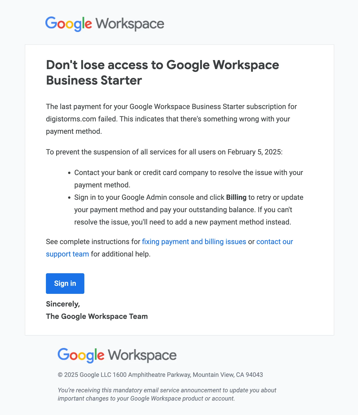Open the 'fixing payment and billing issues' link
Screen dimensions: 358x415
point(194,242)
